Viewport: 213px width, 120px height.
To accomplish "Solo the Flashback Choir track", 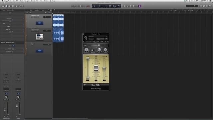I will click(x=34, y=17).
